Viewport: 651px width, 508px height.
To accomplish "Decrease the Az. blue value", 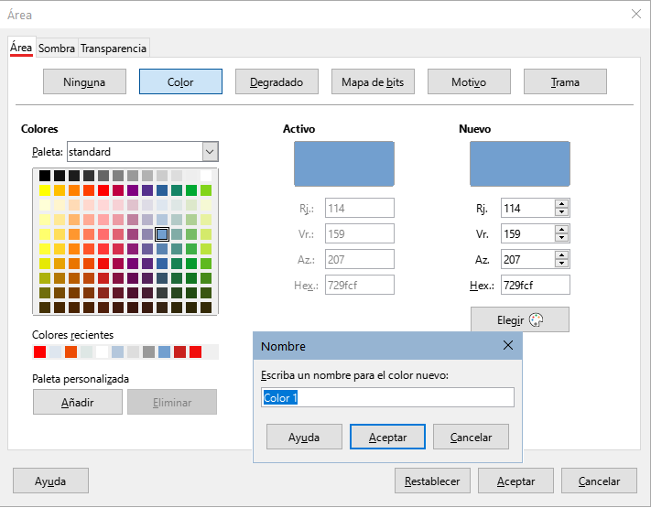I will [x=562, y=264].
